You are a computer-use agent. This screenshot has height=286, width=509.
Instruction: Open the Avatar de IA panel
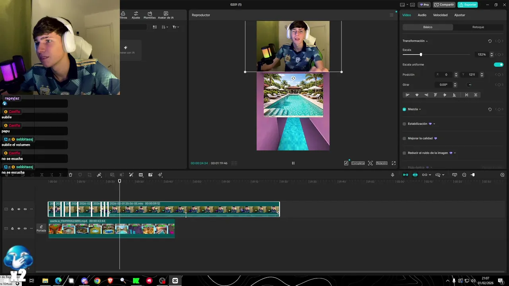click(166, 15)
